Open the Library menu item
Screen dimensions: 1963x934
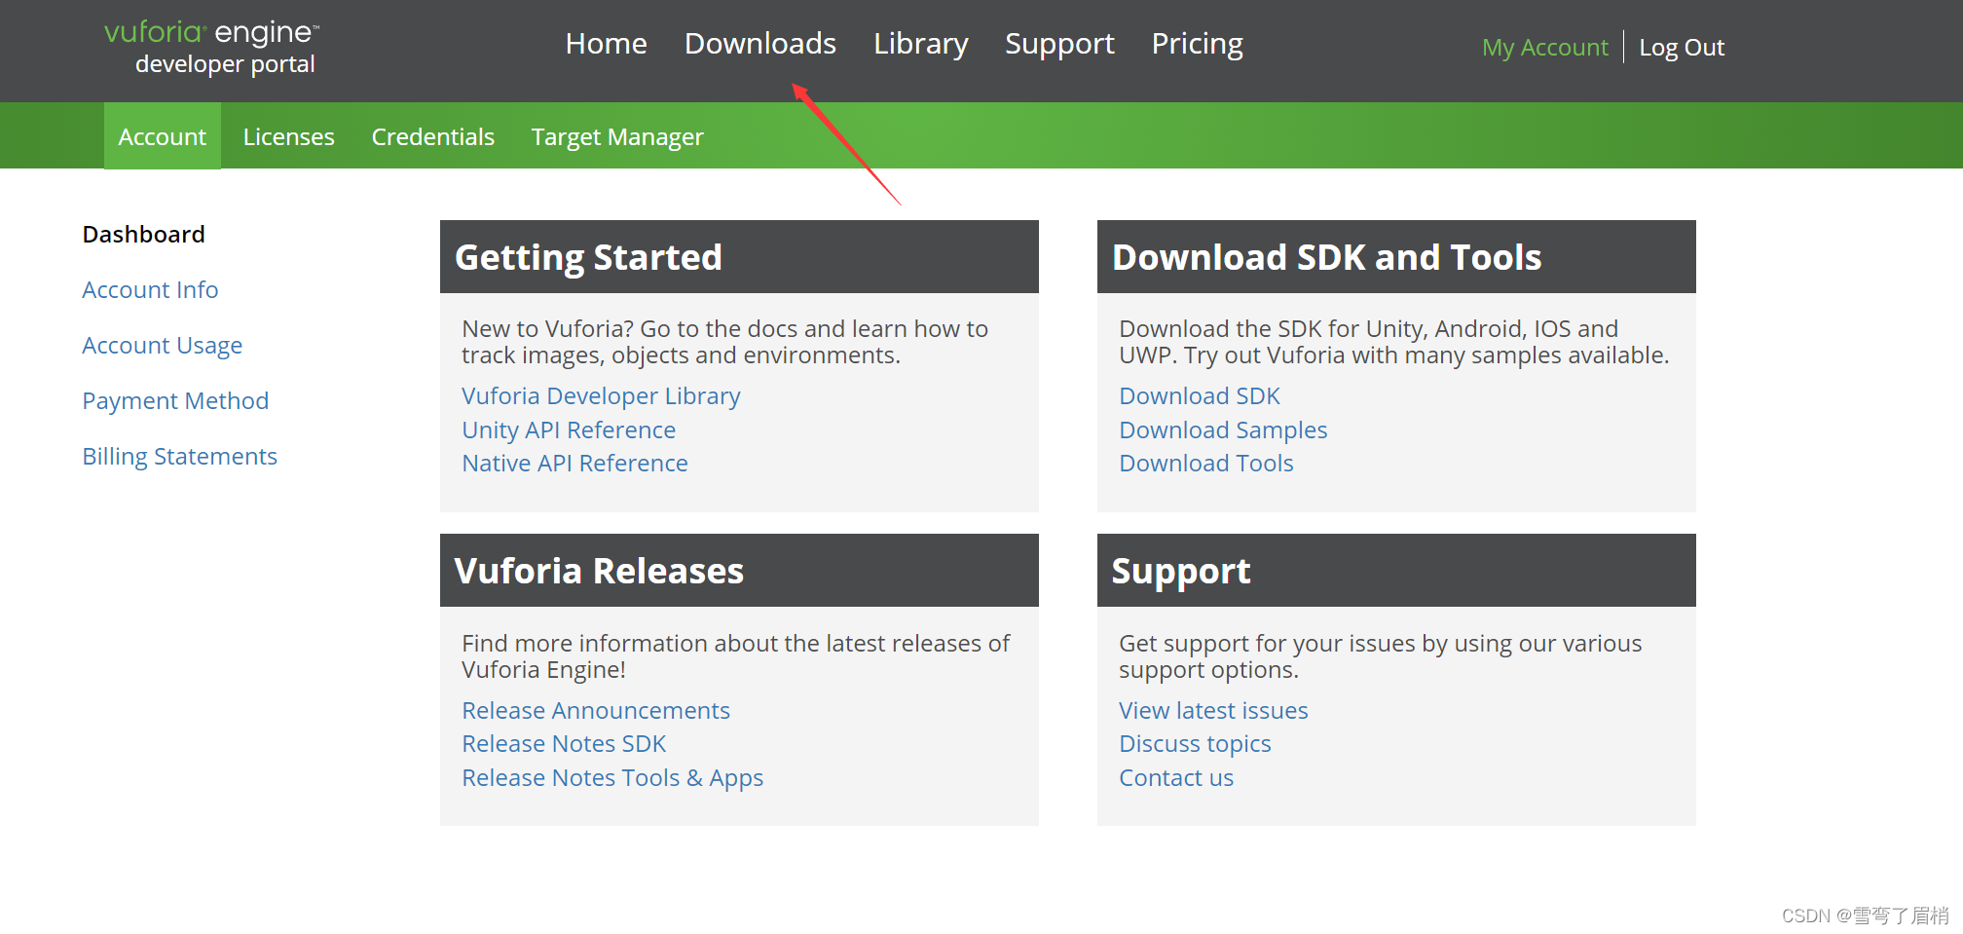920,44
